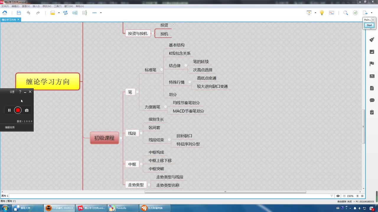Viewport: 378px width, 212px height.
Task: Open the task info panel in sidebar
Action: (372, 112)
